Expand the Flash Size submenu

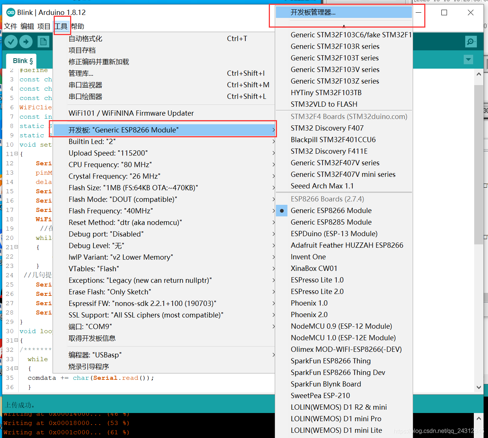pyautogui.click(x=164, y=188)
